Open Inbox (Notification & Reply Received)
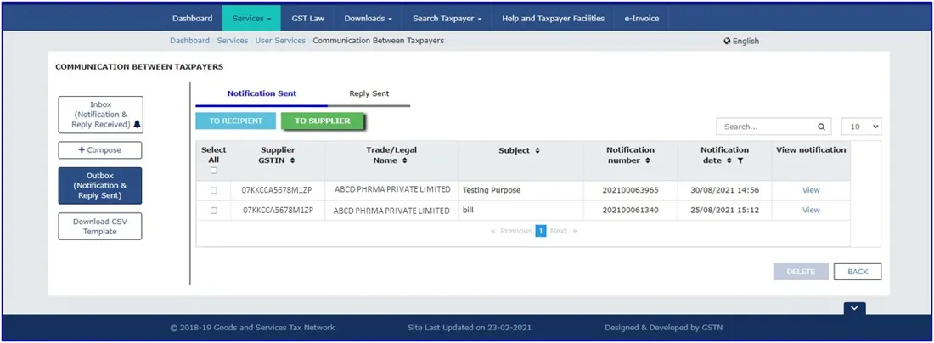The image size is (934, 343). click(x=100, y=115)
